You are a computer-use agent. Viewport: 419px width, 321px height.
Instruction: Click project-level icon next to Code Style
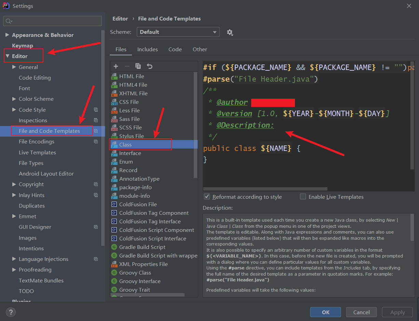tap(96, 110)
